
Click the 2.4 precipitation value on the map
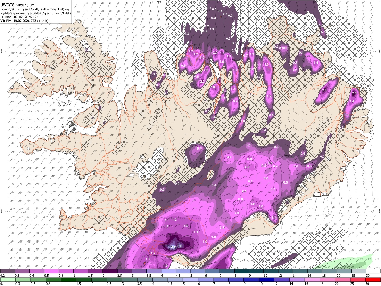(x=354, y=94)
